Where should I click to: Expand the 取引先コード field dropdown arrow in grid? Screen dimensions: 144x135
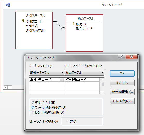point(62,80)
